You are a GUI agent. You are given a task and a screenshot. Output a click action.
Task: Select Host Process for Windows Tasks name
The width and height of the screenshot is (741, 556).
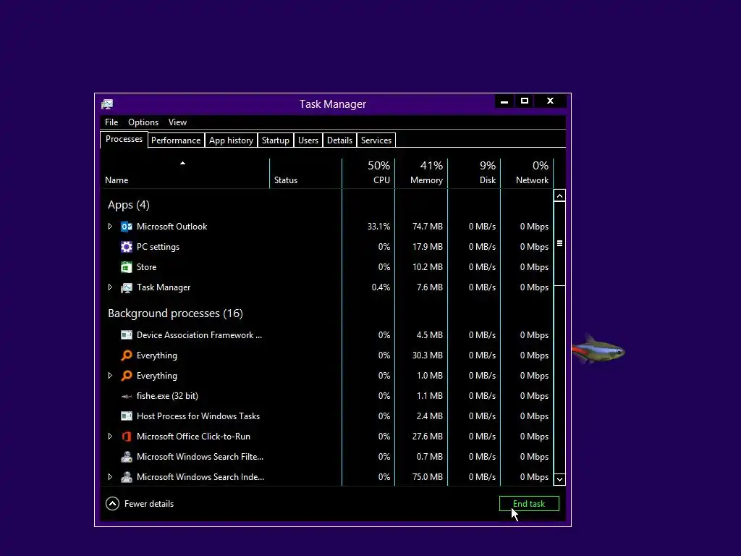198,416
